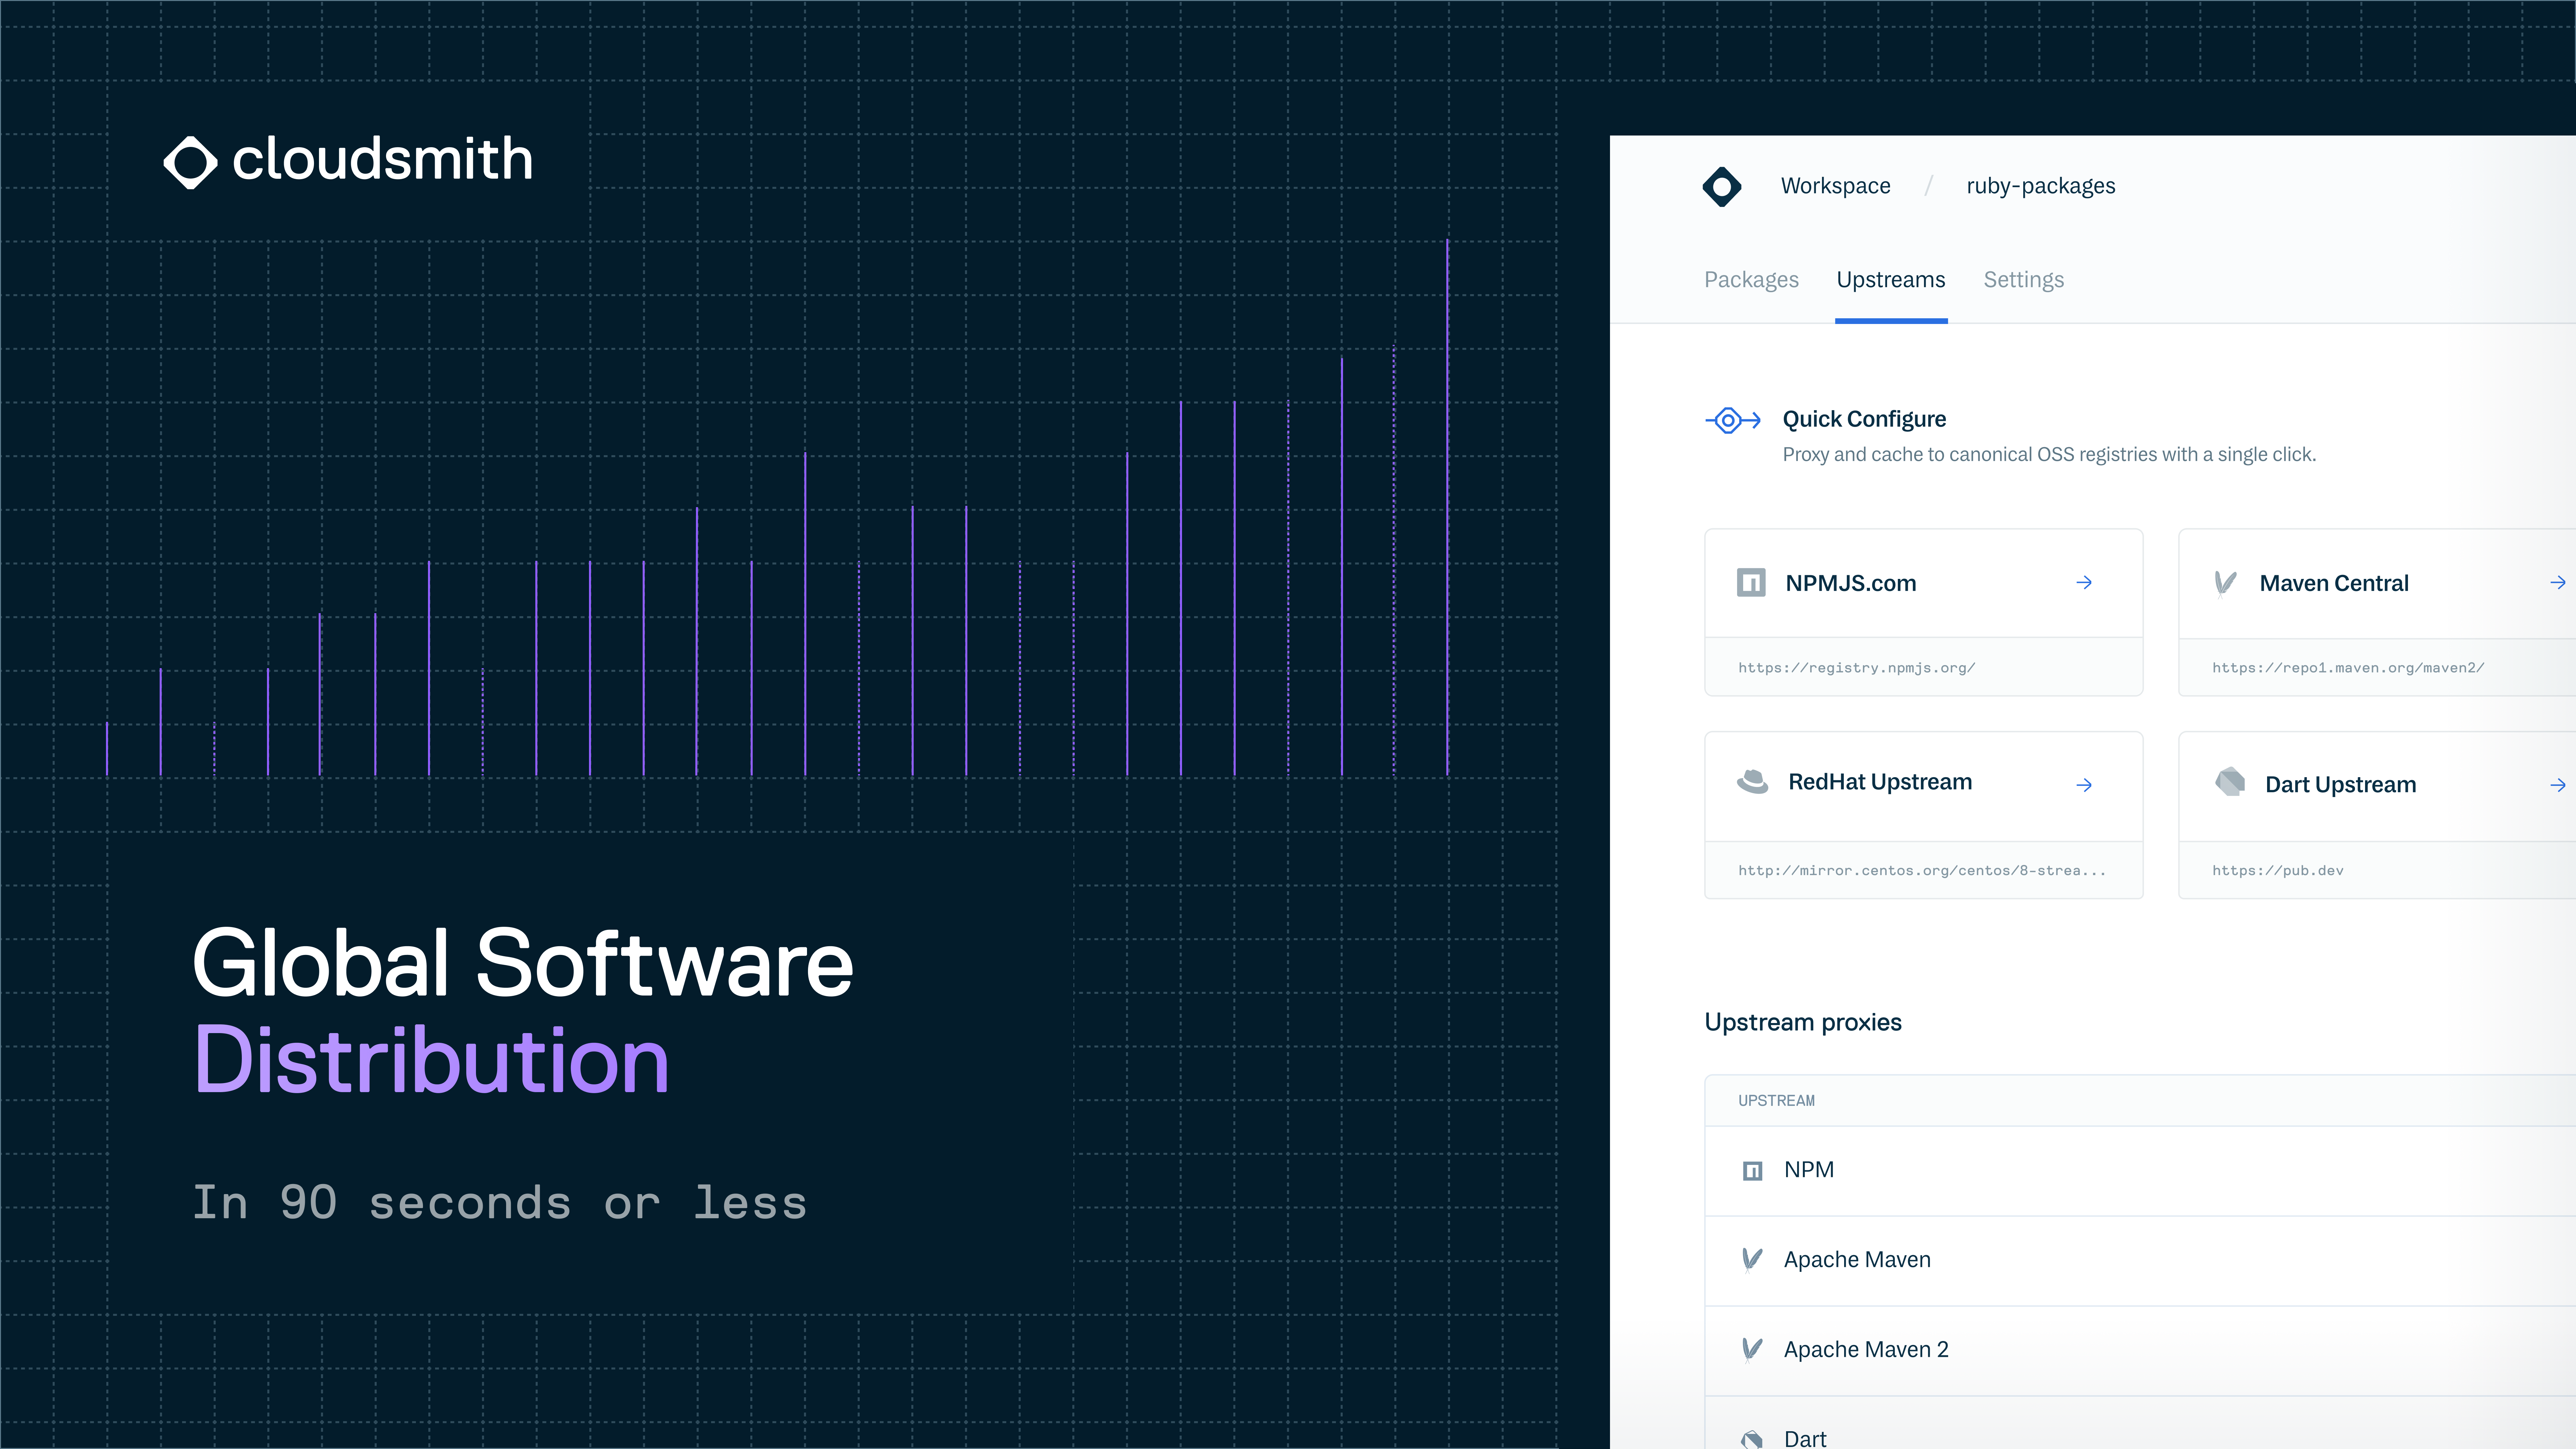
Task: Select the Apache Maven 2 proxy row
Action: (x=2140, y=1351)
